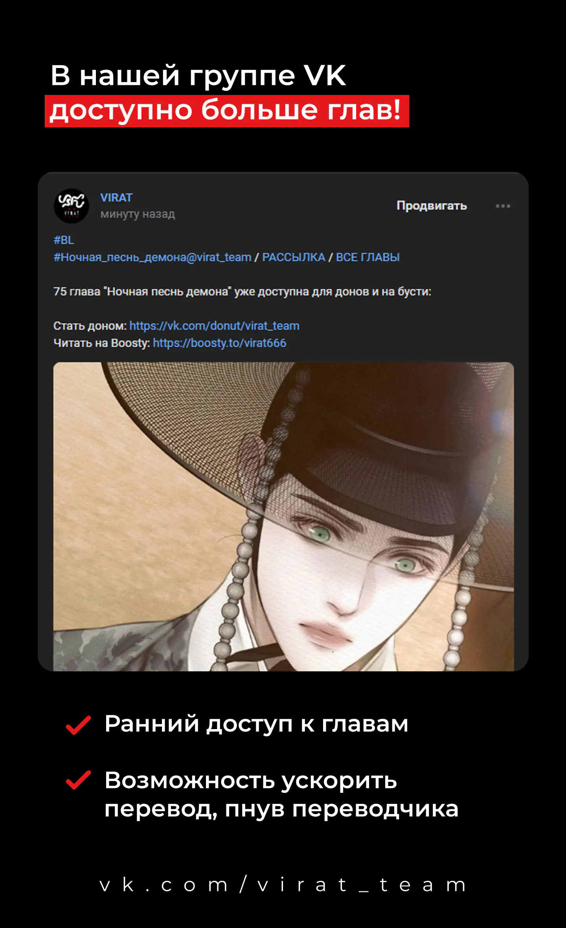Click the Ранний доступ к главам text
566x928 pixels.
256,724
